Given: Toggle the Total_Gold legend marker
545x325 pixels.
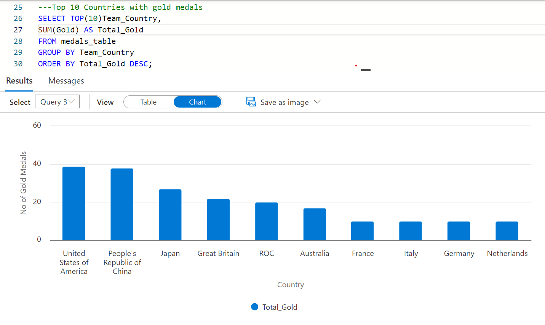Looking at the screenshot, I should coord(255,307).
